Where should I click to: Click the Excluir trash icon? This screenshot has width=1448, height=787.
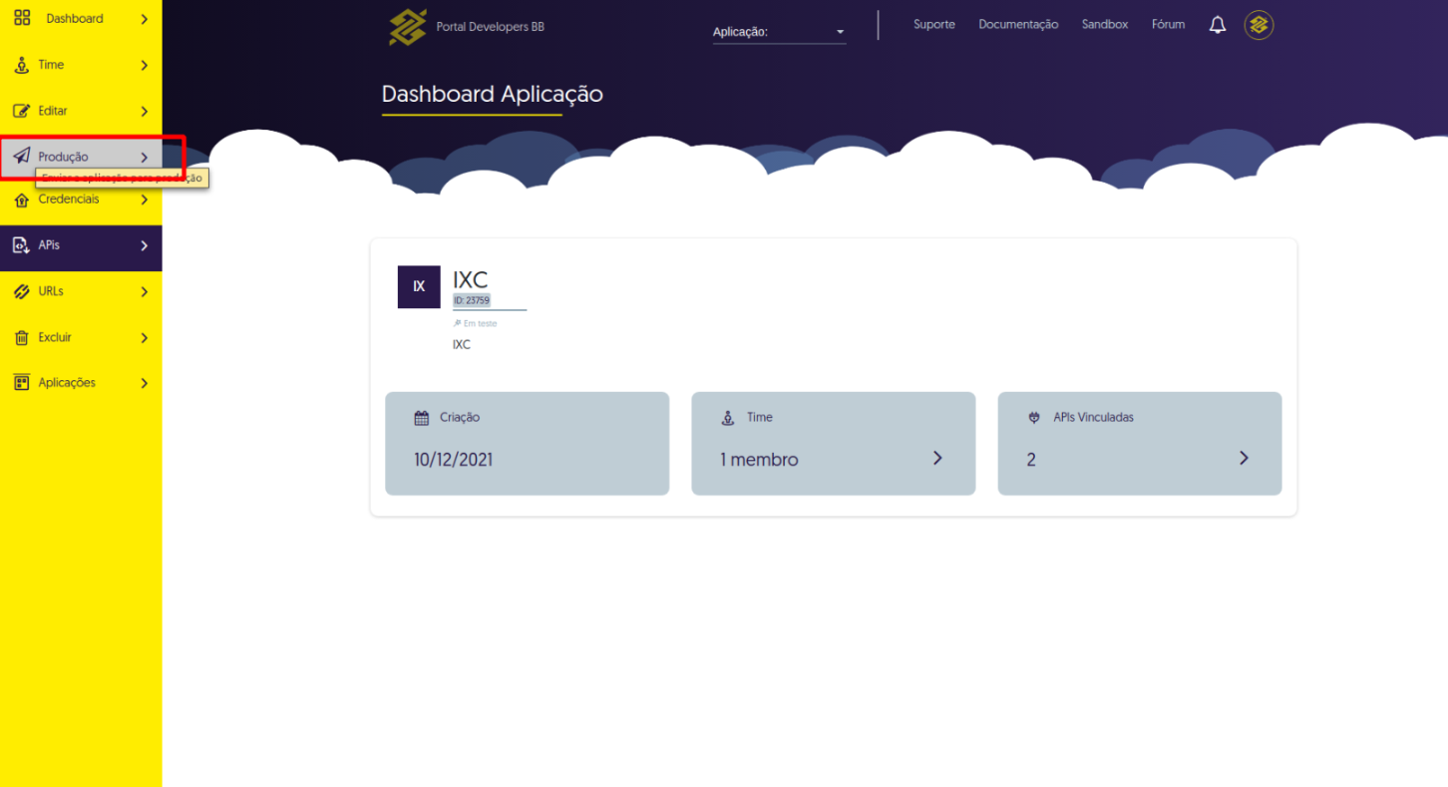[x=21, y=338]
